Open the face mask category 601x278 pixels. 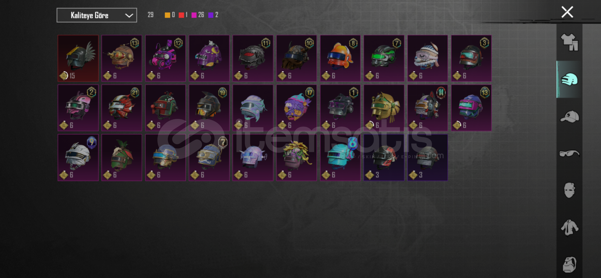tap(569, 190)
